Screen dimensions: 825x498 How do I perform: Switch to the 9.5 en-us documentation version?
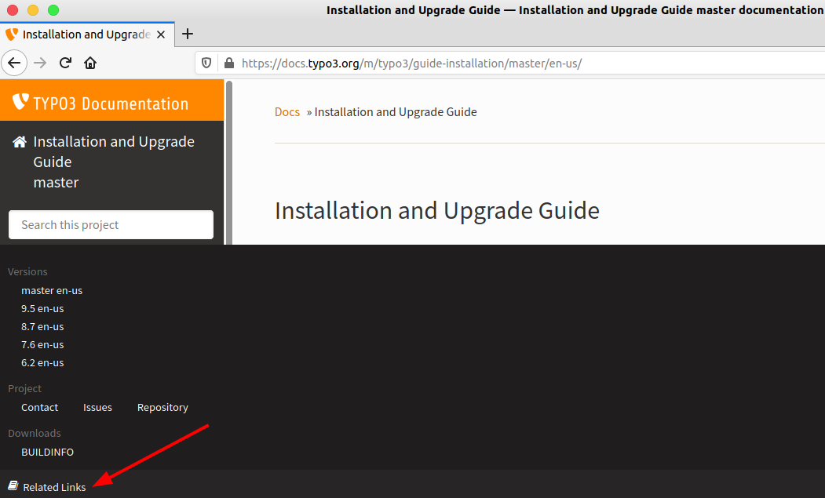pyautogui.click(x=42, y=308)
